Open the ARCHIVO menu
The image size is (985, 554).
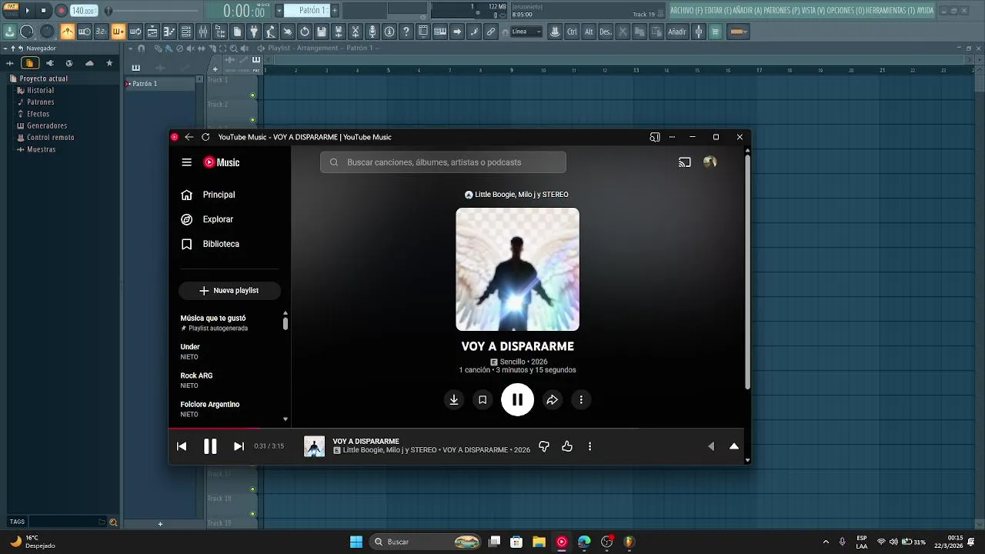click(686, 11)
